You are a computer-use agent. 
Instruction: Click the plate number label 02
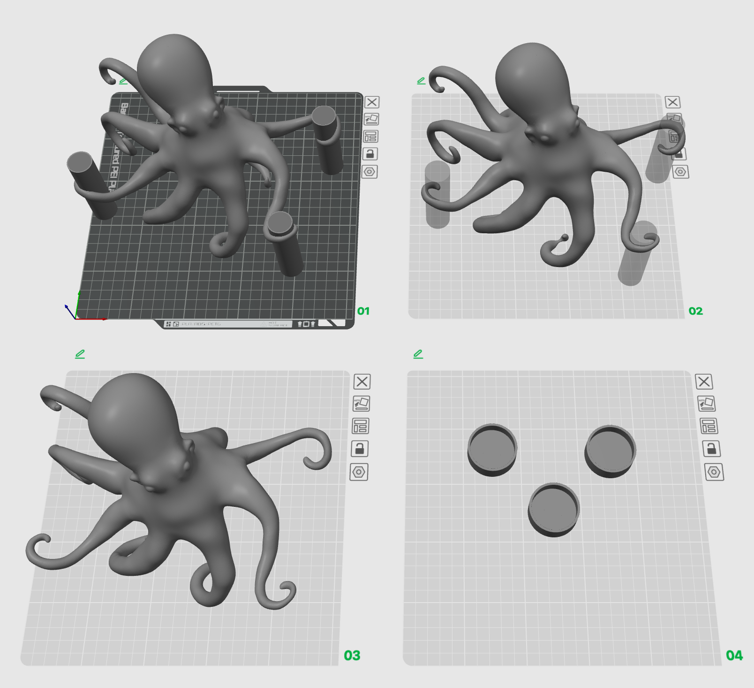click(x=696, y=311)
